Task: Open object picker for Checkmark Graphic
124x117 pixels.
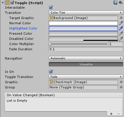Action: click(x=121, y=82)
